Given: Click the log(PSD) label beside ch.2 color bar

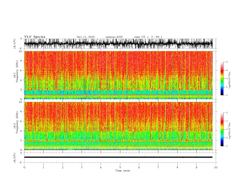Looking at the screenshot, I should coord(230,131).
